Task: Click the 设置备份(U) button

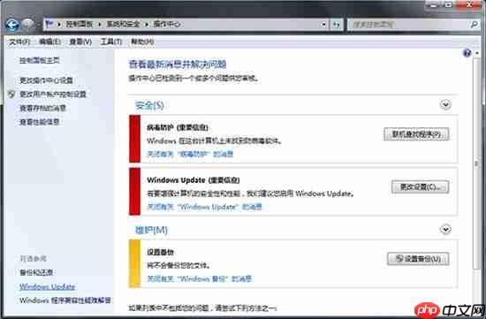Action: 418,259
